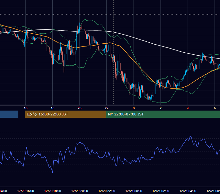The width and height of the screenshot is (220, 194).
Task: Click the 22 hour label on the price chart axis
Action: pos(107,108)
